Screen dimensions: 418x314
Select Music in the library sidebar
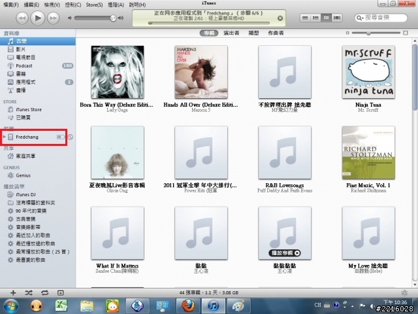(x=38, y=41)
